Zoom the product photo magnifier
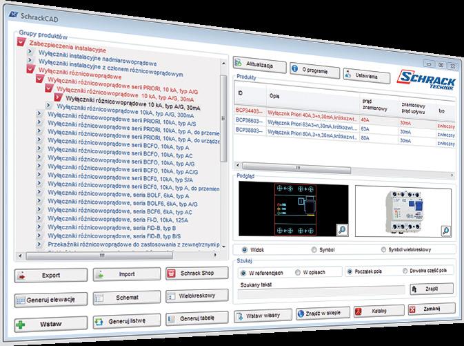464x346 pixels. point(445,231)
